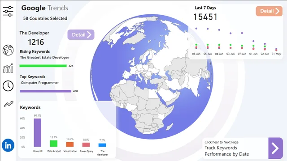
Task: Click the purple dot for 04-Jun
Action: point(219,30)
